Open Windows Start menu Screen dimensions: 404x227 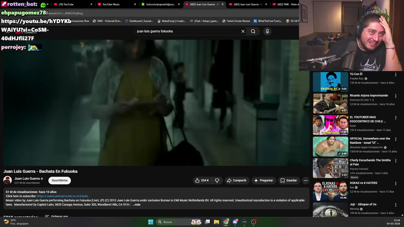pos(151,222)
